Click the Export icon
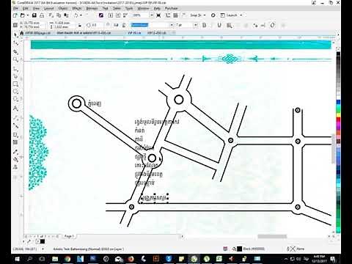 pos(118,15)
